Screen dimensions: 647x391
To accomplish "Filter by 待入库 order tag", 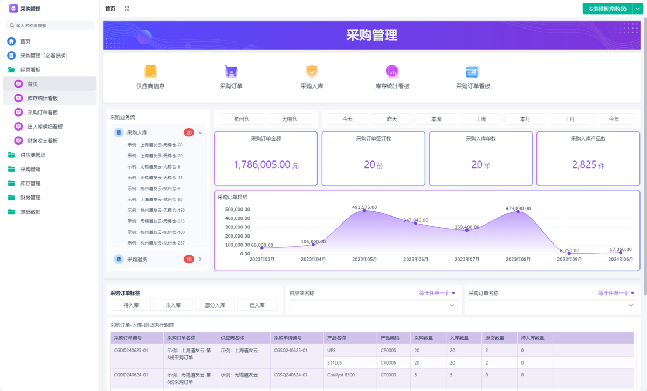I will click(131, 305).
